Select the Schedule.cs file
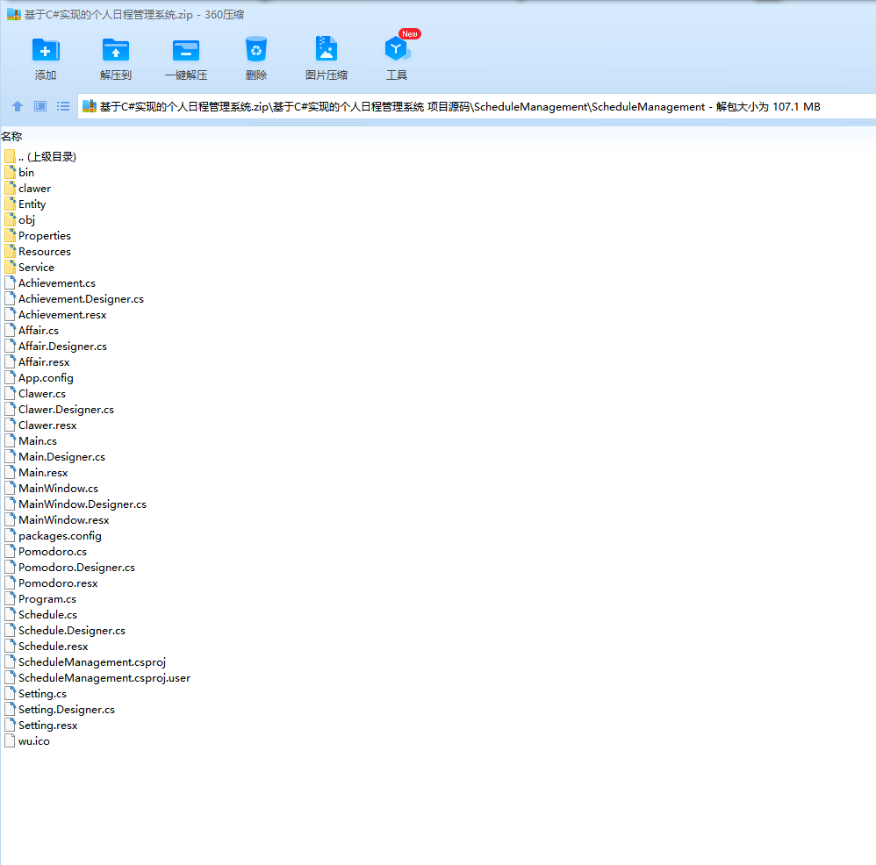876x865 pixels. click(x=41, y=615)
